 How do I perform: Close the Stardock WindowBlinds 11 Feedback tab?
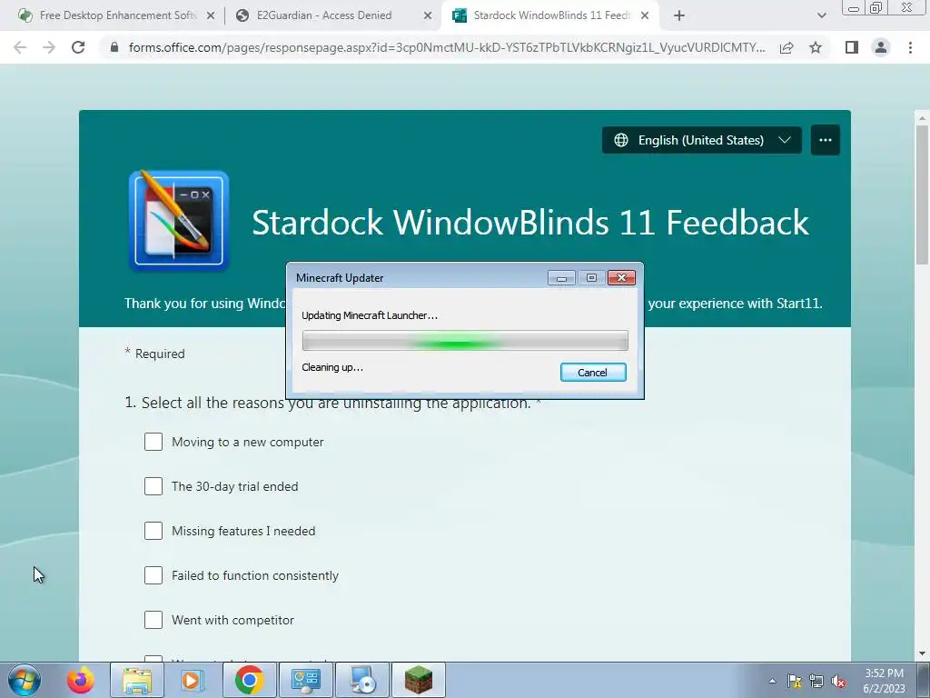click(645, 16)
